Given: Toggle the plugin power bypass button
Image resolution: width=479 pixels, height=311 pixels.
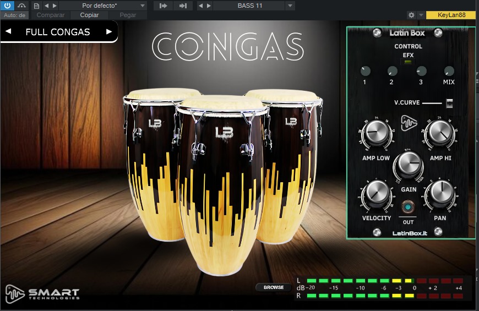Looking at the screenshot, I should pos(7,6).
